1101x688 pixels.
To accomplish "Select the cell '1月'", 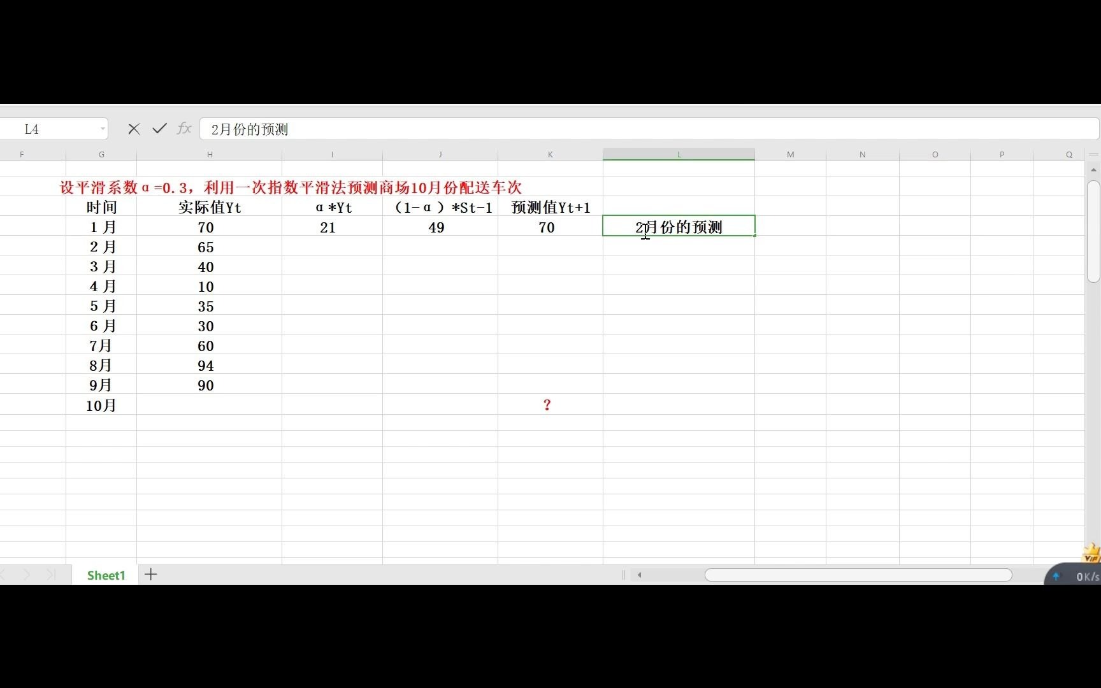I will point(101,227).
